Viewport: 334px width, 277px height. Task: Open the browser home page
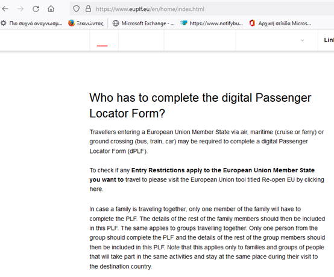click(51, 9)
